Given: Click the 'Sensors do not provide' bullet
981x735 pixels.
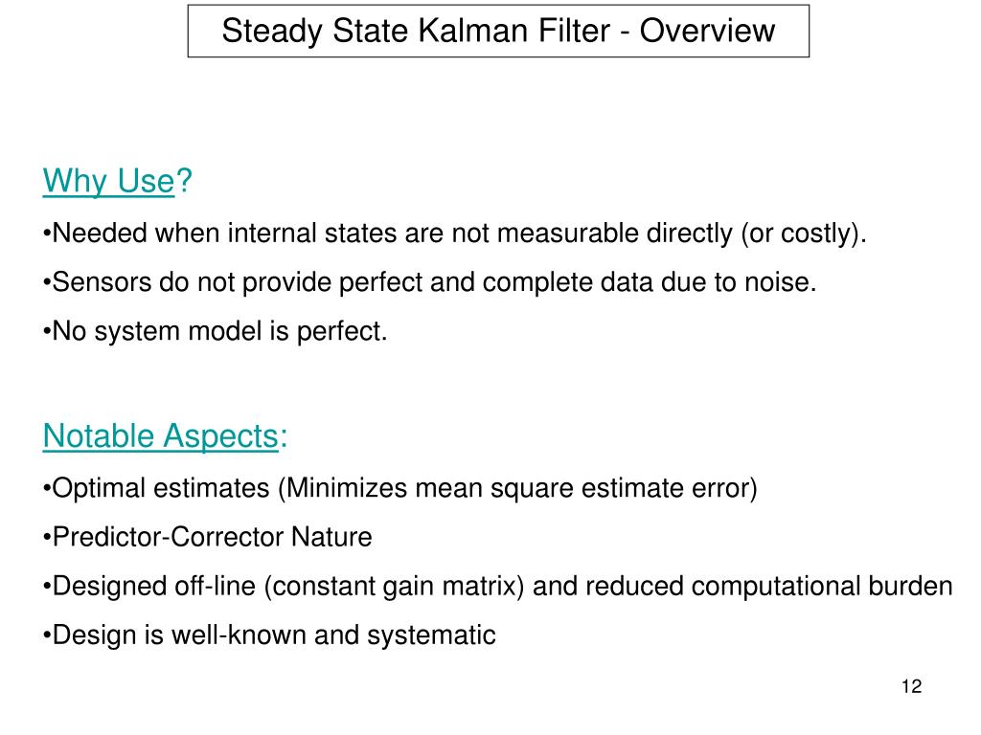Looking at the screenshot, I should tap(430, 282).
